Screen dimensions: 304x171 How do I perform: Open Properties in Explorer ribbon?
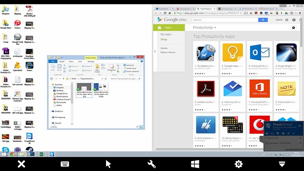click(x=112, y=68)
